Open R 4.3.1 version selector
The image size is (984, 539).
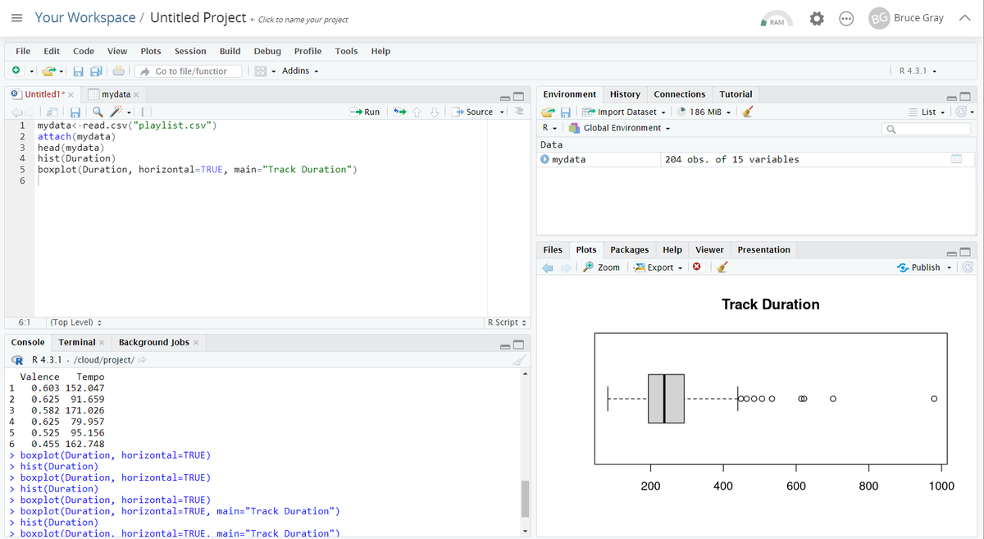pyautogui.click(x=918, y=71)
